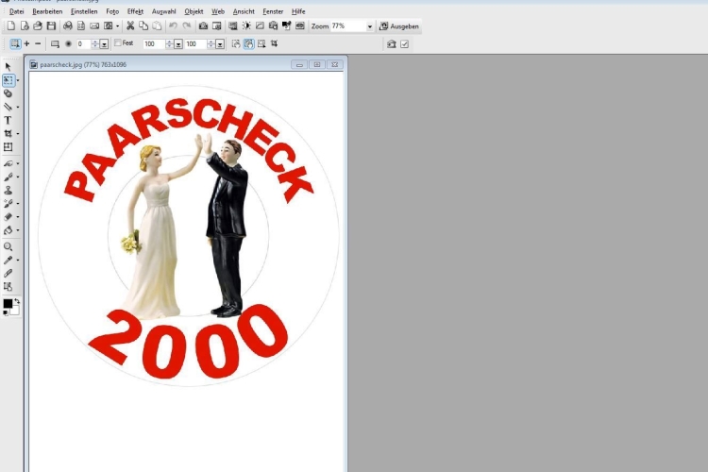Click the Paste clipboard icon

[157, 25]
